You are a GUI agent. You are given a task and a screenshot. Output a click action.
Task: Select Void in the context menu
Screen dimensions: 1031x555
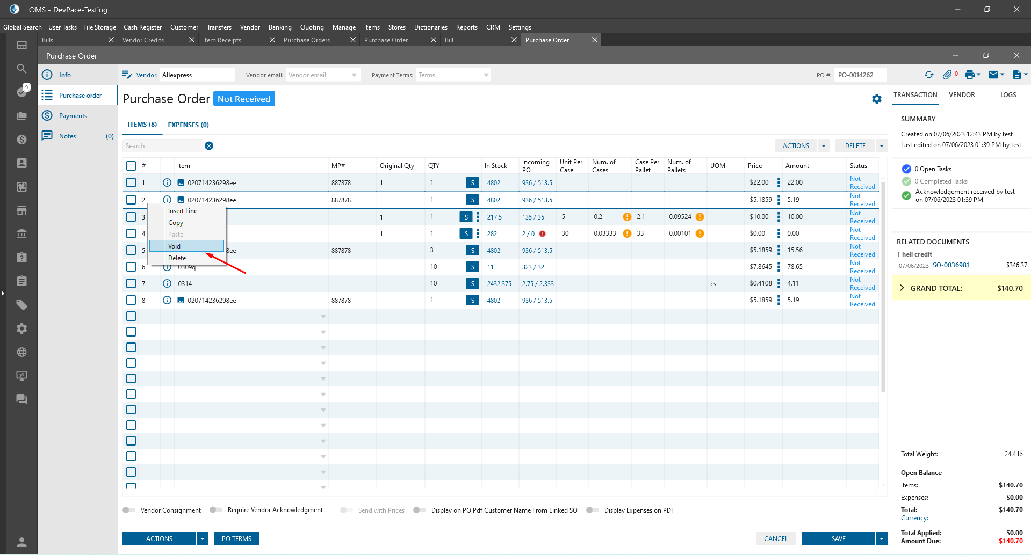(x=186, y=246)
